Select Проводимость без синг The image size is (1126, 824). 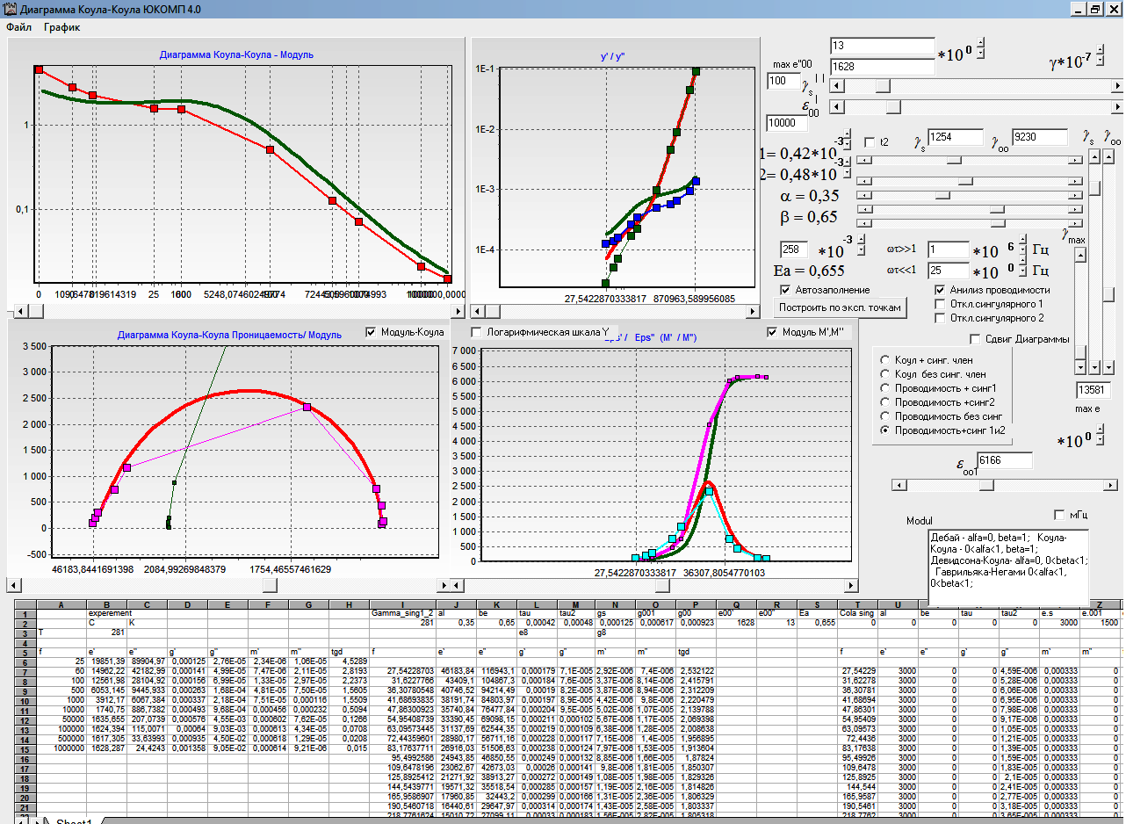coord(885,416)
